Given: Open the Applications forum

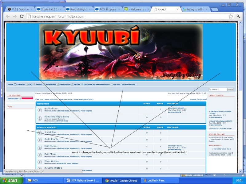Looking at the screenshot, I should pos(51,109).
